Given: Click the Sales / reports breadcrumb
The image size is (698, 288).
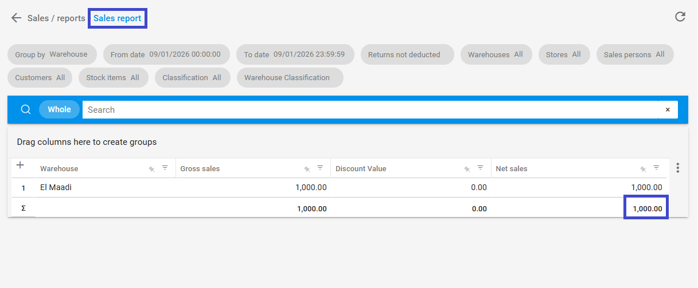Looking at the screenshot, I should [x=56, y=18].
